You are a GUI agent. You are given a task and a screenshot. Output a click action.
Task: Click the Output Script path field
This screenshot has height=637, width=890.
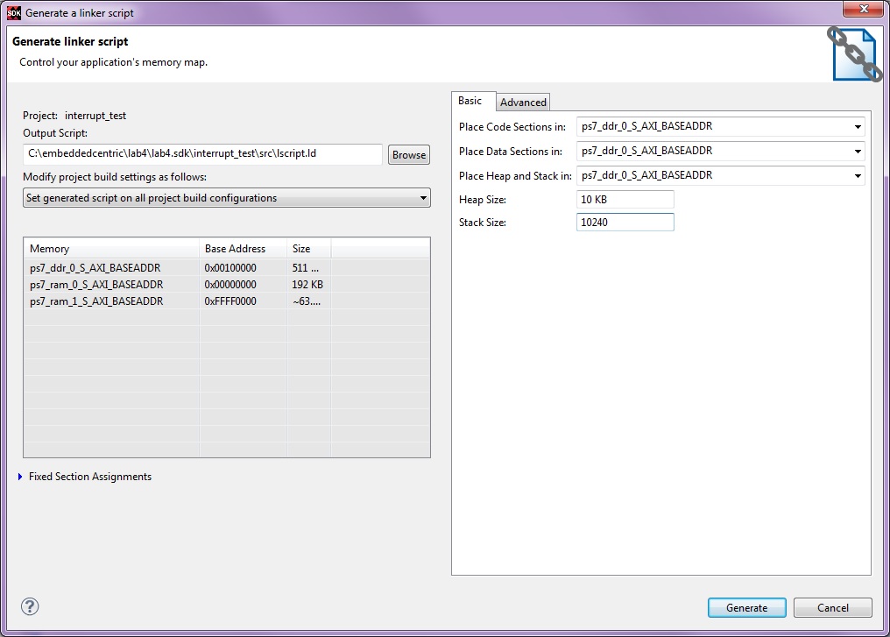[200, 154]
